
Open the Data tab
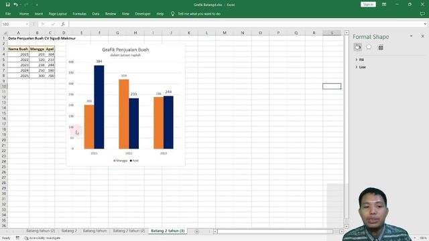pyautogui.click(x=96, y=13)
